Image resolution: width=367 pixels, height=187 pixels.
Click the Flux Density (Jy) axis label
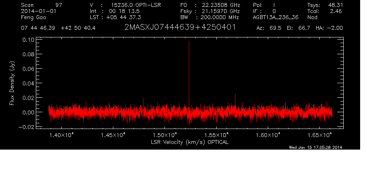12,84
